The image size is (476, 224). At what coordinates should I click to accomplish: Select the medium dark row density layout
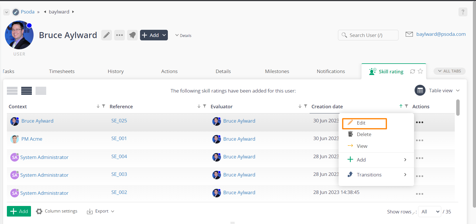26,91
